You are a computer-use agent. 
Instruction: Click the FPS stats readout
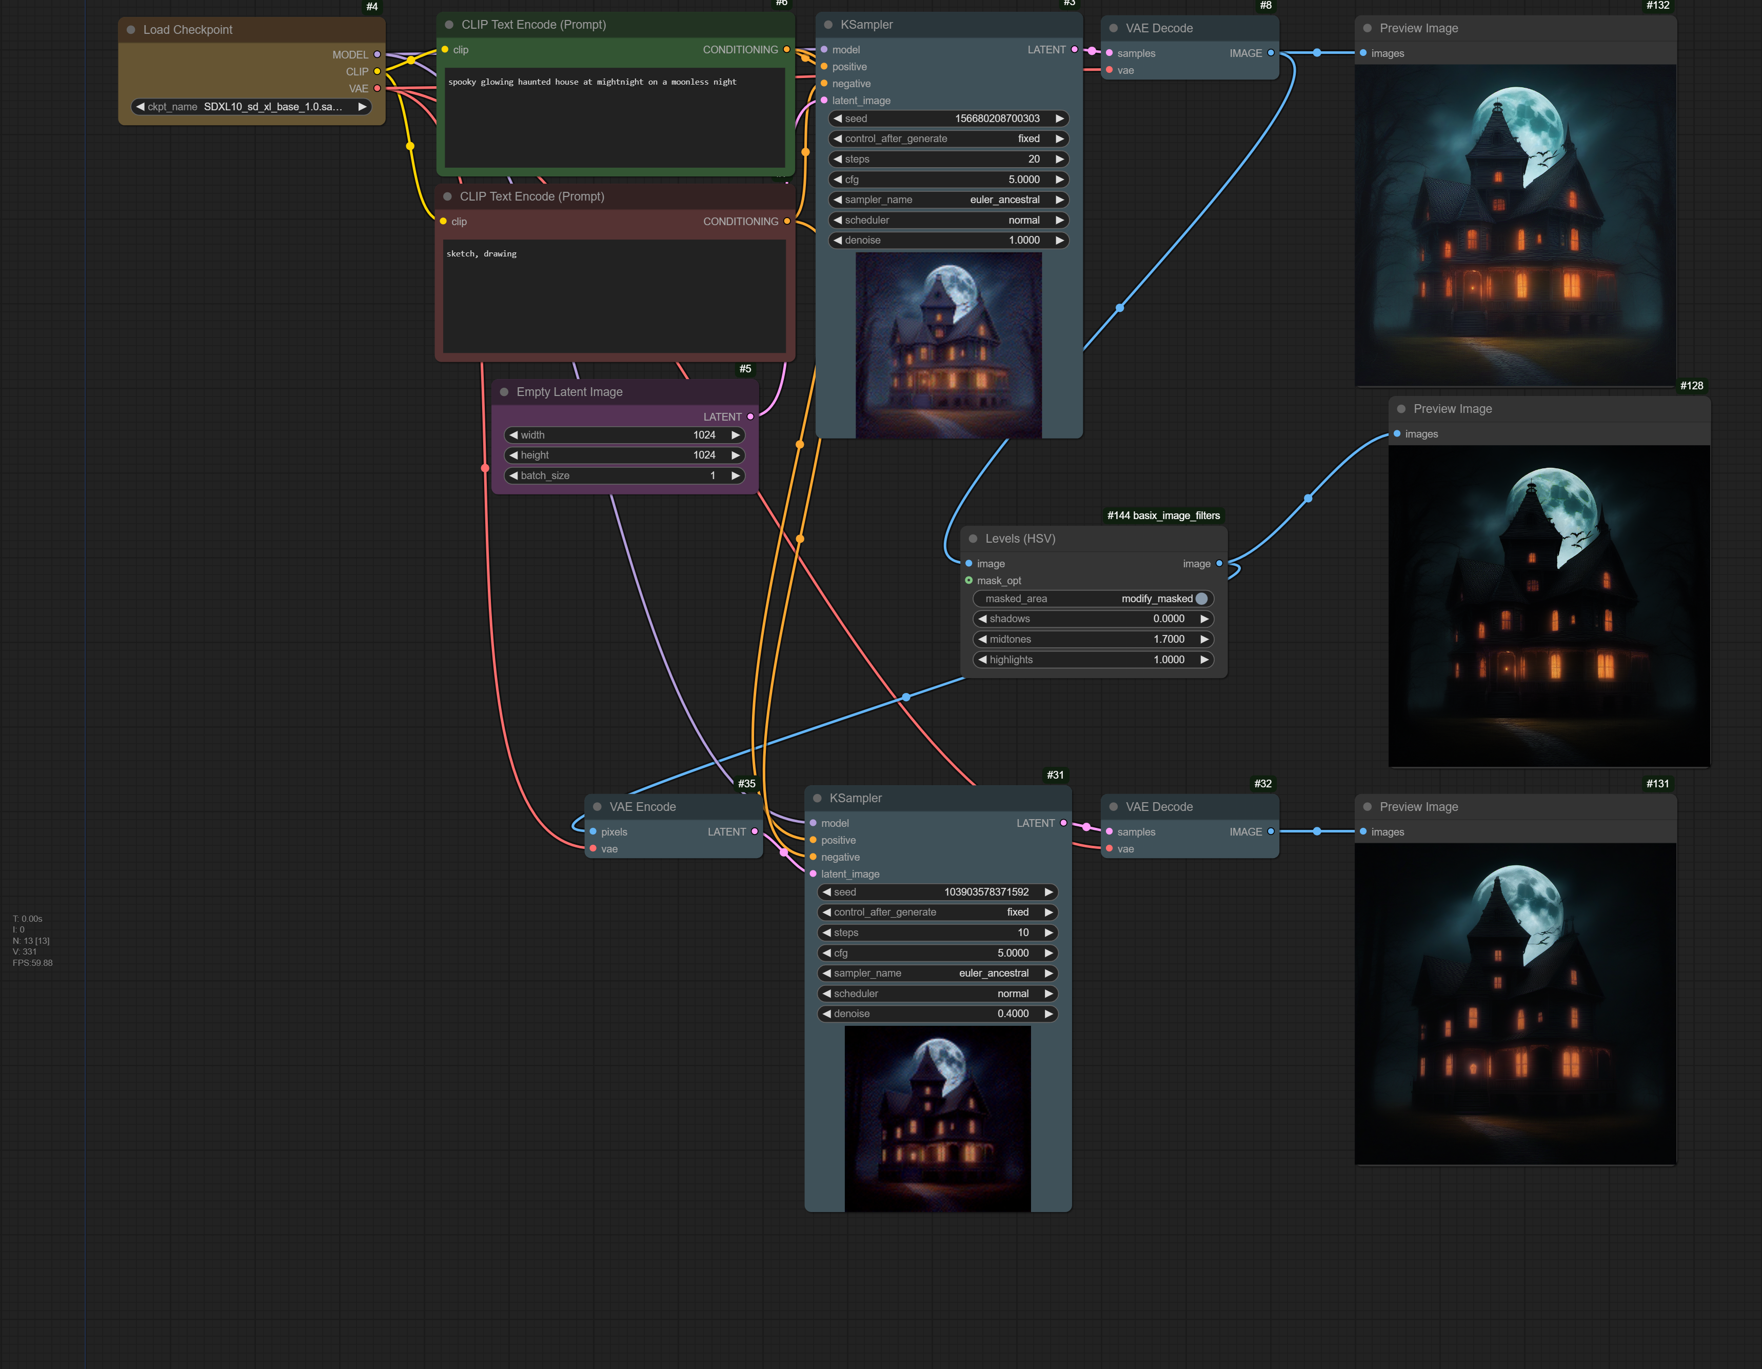[x=32, y=962]
